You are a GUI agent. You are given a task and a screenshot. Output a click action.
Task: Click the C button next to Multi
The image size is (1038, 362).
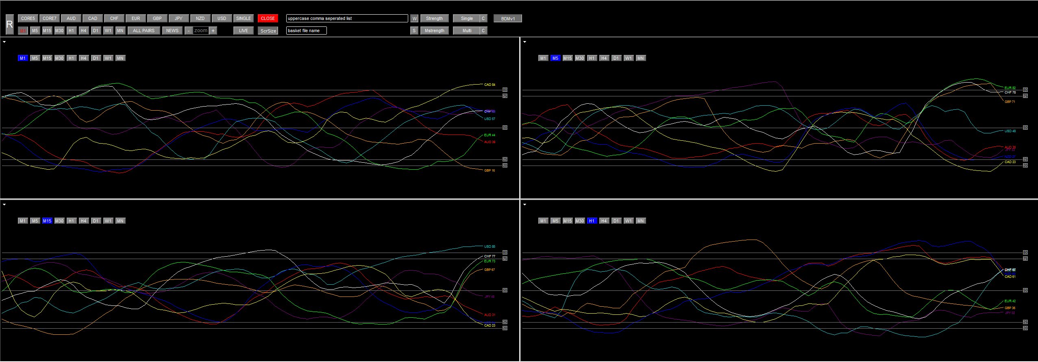tap(483, 31)
